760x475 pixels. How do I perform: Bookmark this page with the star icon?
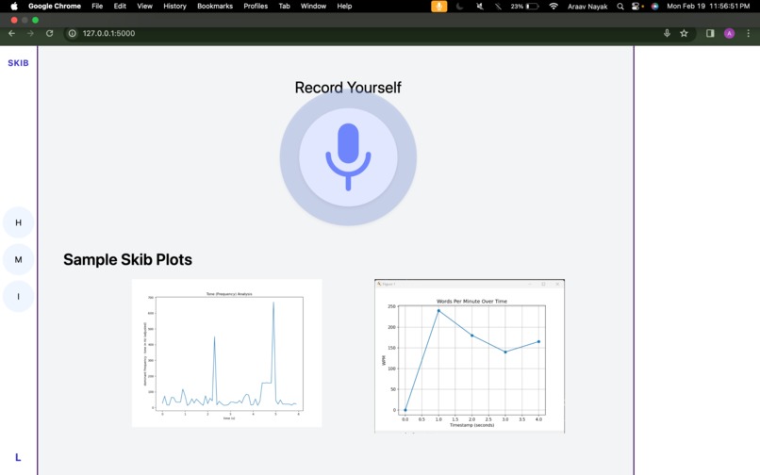(684, 33)
